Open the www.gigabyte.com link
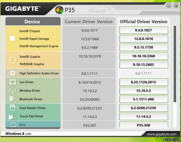The width and height of the screenshot is (181, 142). click(x=161, y=134)
